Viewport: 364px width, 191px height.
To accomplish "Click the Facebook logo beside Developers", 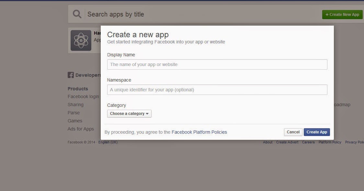I will [x=71, y=75].
